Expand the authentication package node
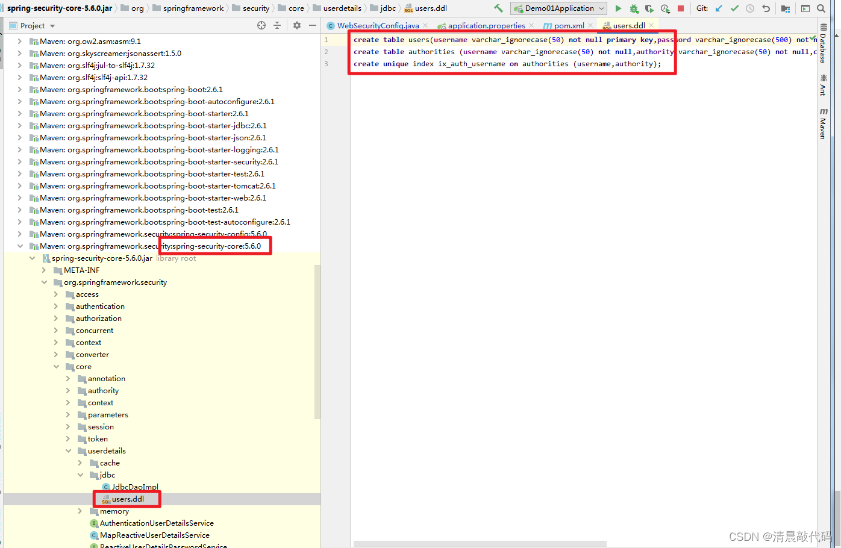 55,306
